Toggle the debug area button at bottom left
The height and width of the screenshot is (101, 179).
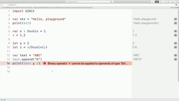point(1,100)
